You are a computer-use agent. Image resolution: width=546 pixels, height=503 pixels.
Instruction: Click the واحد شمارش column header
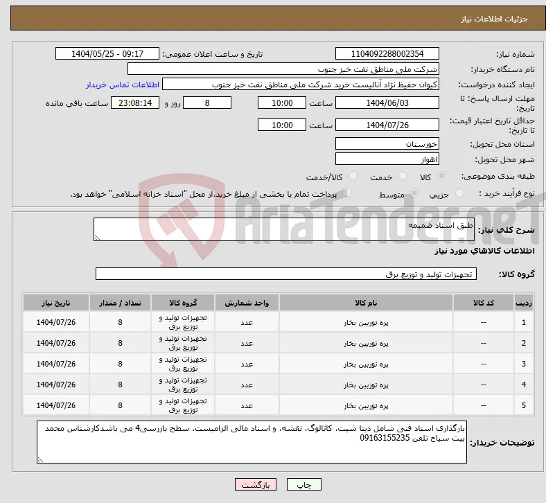[247, 303]
